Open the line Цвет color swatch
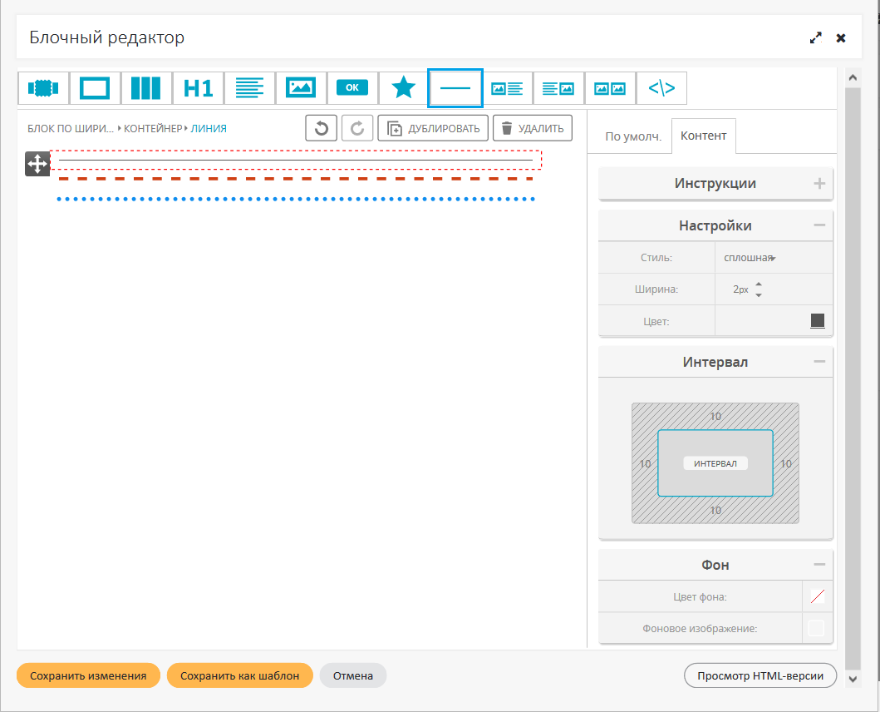Screen dimensions: 880x712 pos(817,321)
